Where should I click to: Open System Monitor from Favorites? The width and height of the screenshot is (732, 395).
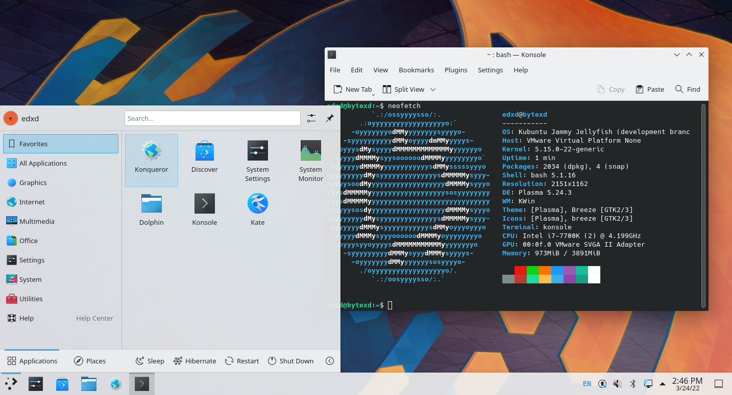(311, 160)
